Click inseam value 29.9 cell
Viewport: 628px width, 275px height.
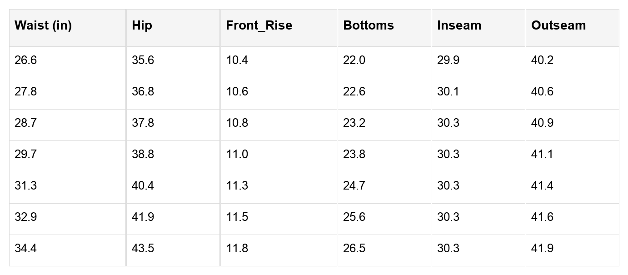478,62
